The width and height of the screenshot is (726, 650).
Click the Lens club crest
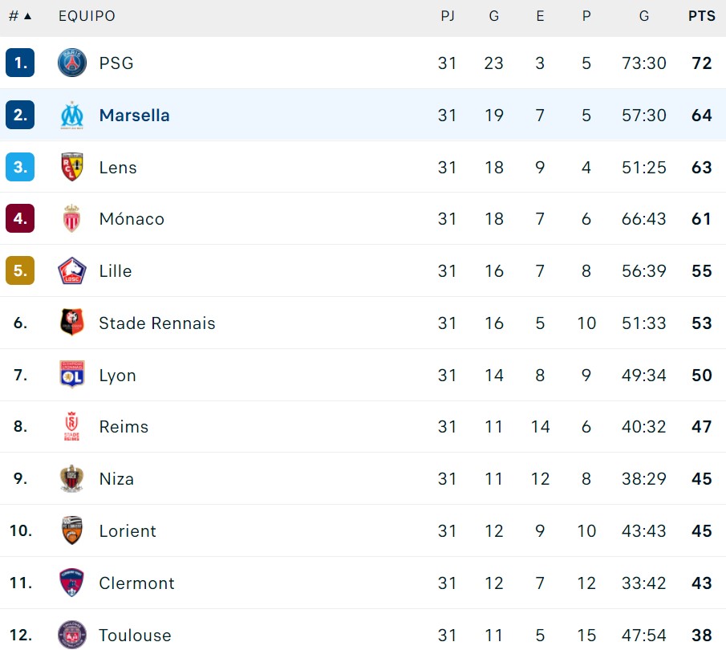(72, 167)
